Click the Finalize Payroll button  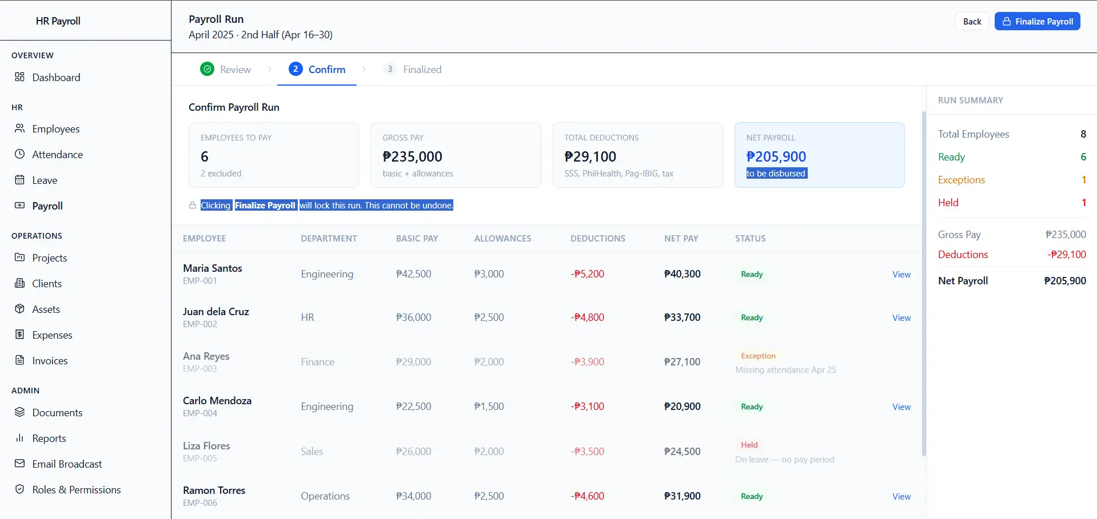pyautogui.click(x=1037, y=22)
